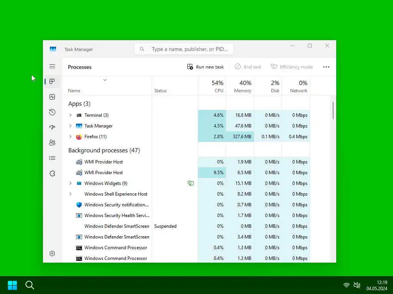The height and width of the screenshot is (294, 393).
Task: Click the Windows Widgets process icon
Action: (x=79, y=183)
